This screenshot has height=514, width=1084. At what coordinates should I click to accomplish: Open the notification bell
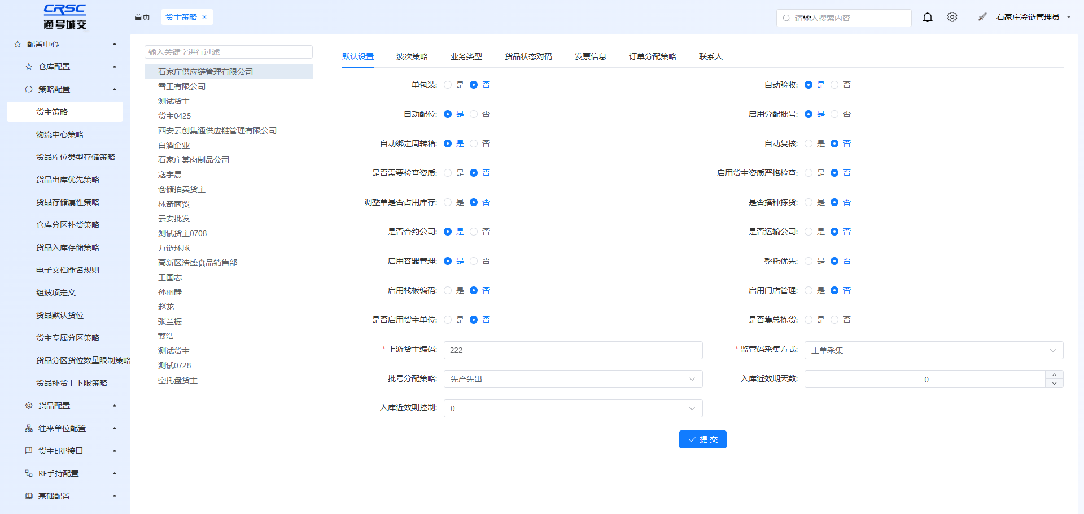point(928,18)
